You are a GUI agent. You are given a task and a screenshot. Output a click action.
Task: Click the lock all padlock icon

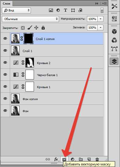43,28
